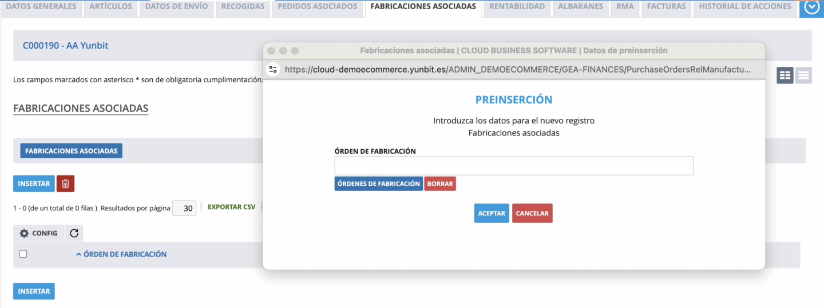Toggle the select-all rows checkbox
Image resolution: width=824 pixels, height=308 pixels.
click(23, 254)
